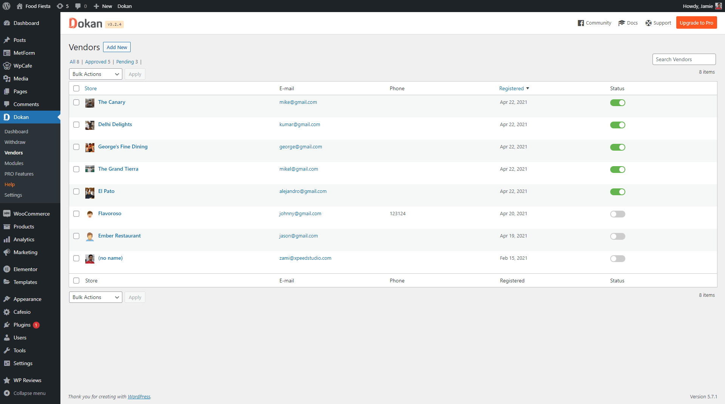725x404 pixels.
Task: Click the Community Facebook icon
Action: click(581, 23)
